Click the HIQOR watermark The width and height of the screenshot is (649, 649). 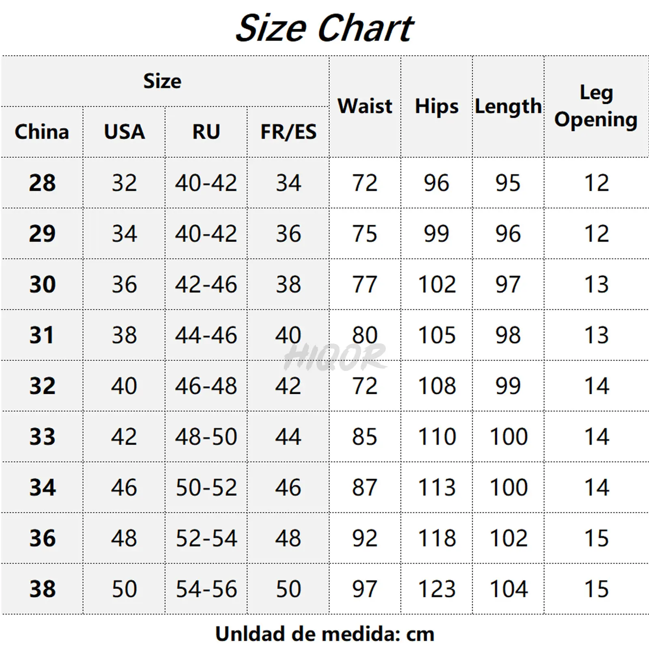tap(335, 357)
